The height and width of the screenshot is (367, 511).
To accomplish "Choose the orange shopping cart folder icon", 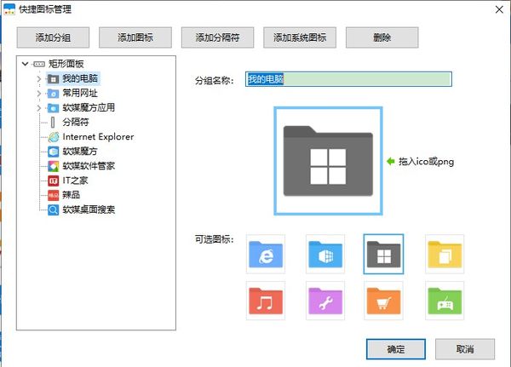I will tap(383, 301).
